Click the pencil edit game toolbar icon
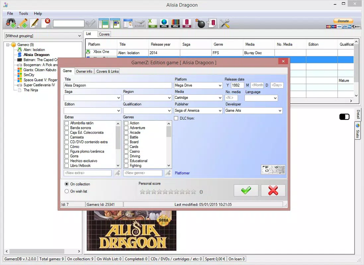 click(x=34, y=23)
